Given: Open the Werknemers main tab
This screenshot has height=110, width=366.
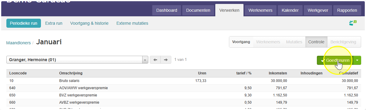Looking at the screenshot, I should 260,10.
